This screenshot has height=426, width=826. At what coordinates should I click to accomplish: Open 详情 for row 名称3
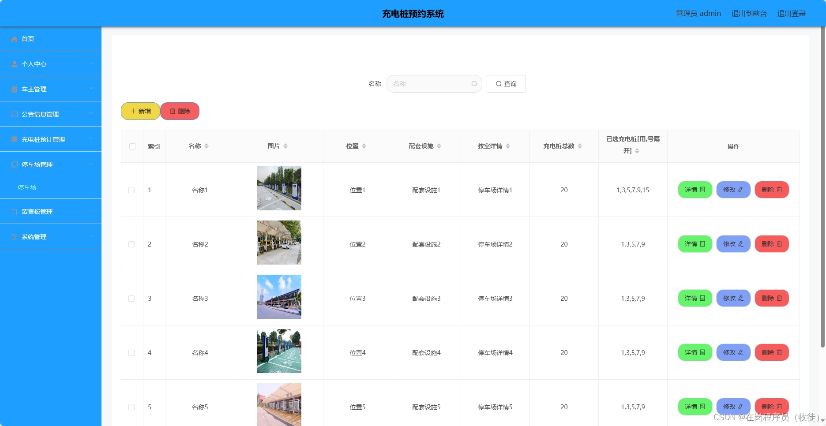click(695, 298)
